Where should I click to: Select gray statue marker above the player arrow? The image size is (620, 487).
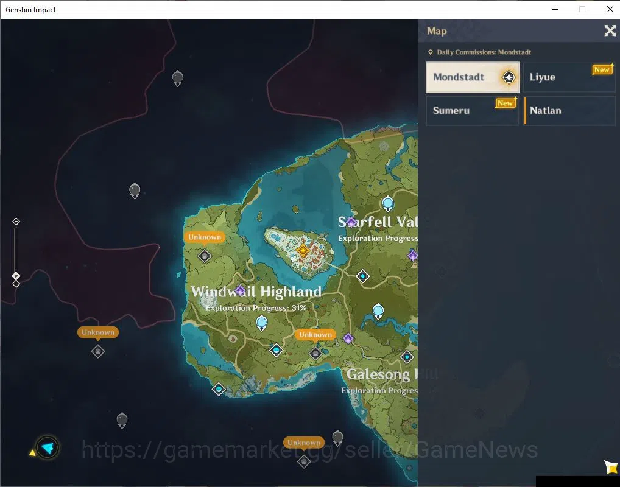[x=122, y=420]
